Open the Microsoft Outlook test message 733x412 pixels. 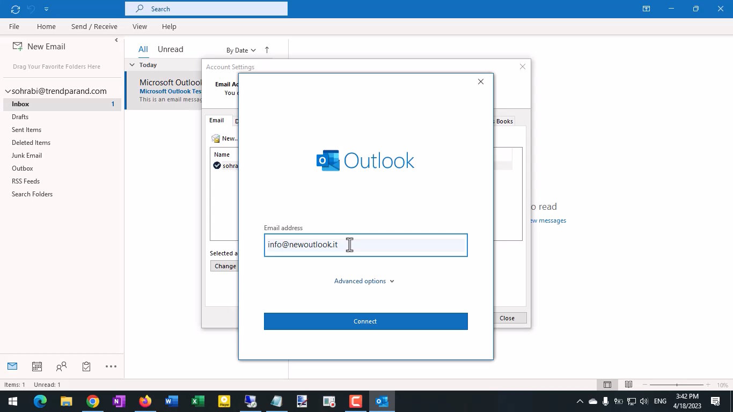click(164, 91)
